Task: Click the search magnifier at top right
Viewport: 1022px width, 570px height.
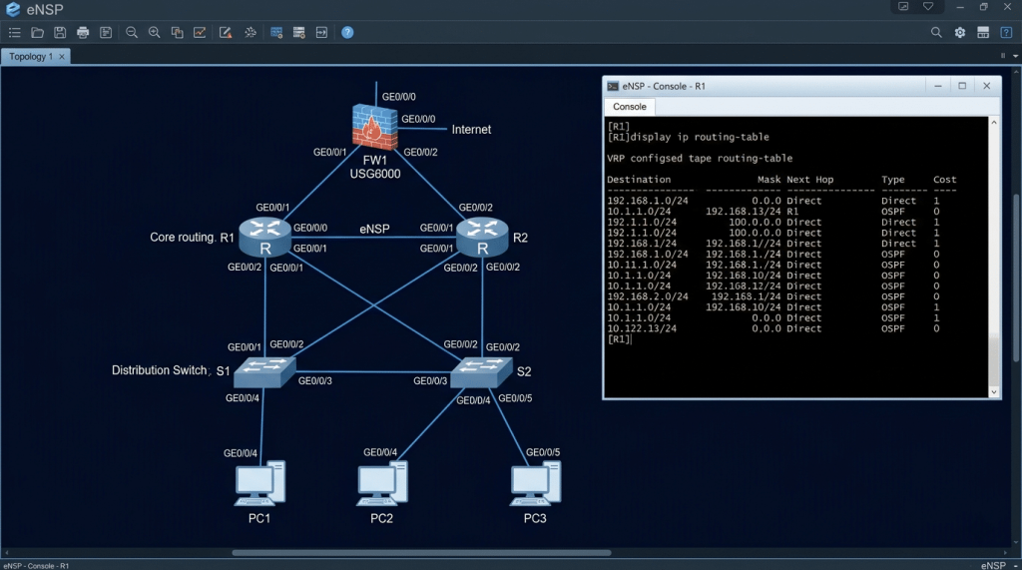Action: coord(936,32)
